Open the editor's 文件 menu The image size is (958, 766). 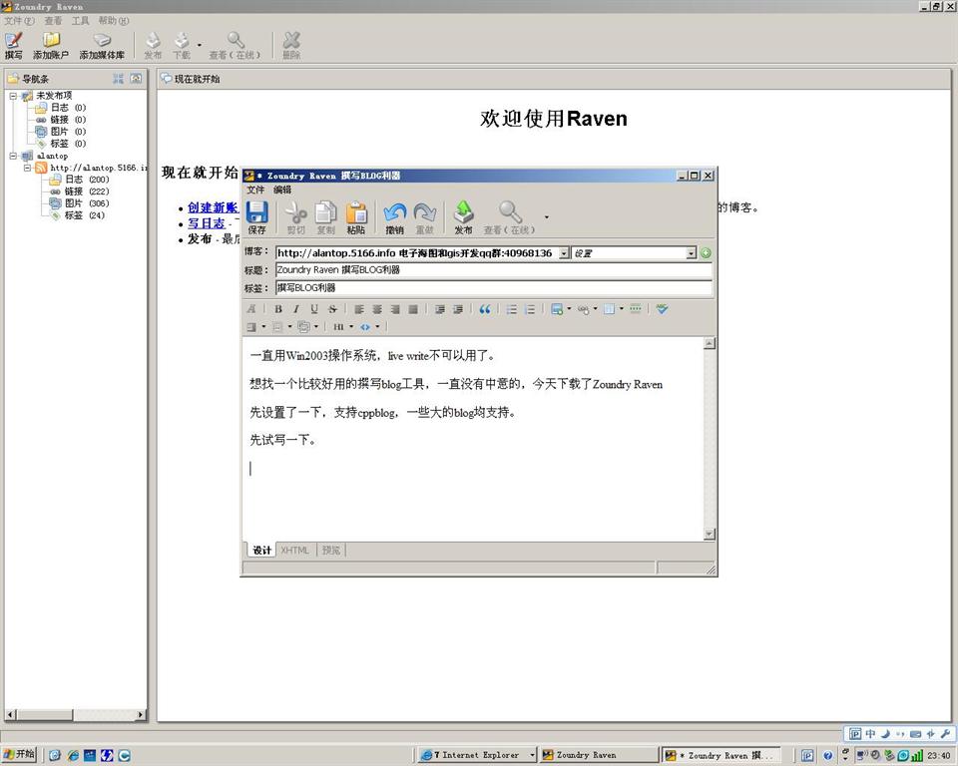(x=255, y=190)
